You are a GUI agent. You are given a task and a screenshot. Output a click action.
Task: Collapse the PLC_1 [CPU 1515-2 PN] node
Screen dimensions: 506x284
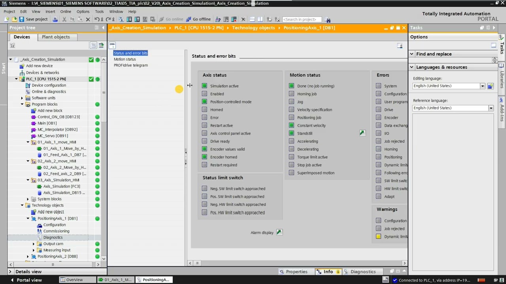16,79
